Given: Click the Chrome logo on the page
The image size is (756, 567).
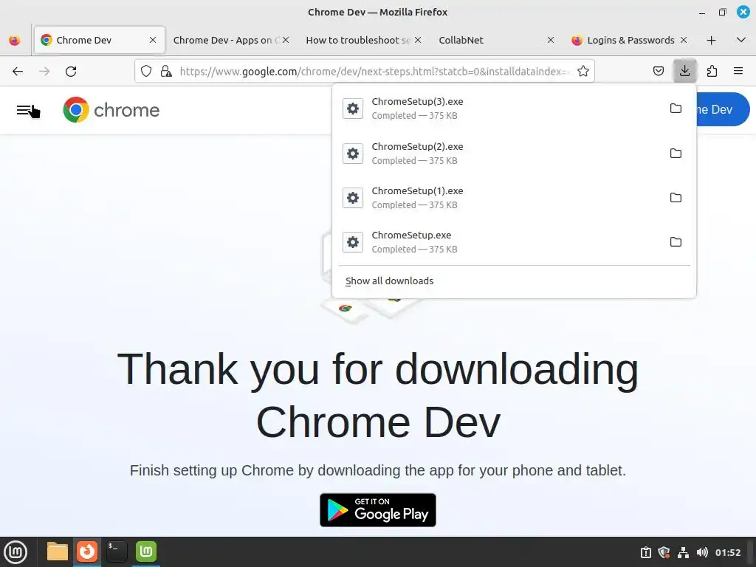Looking at the screenshot, I should coord(111,110).
